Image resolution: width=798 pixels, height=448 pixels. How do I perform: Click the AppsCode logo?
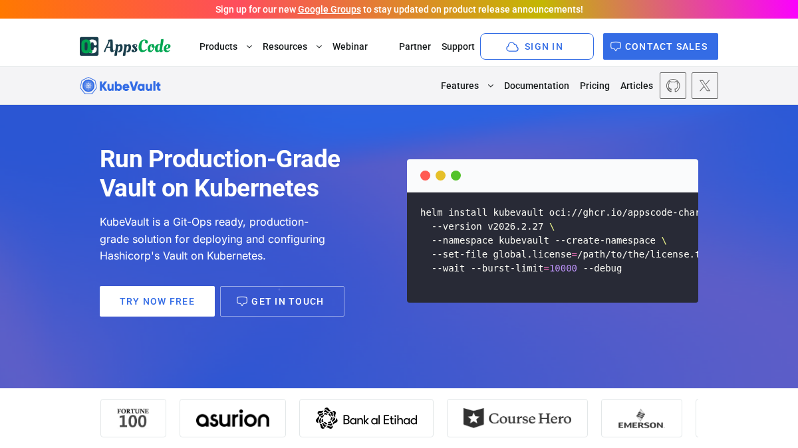[125, 46]
